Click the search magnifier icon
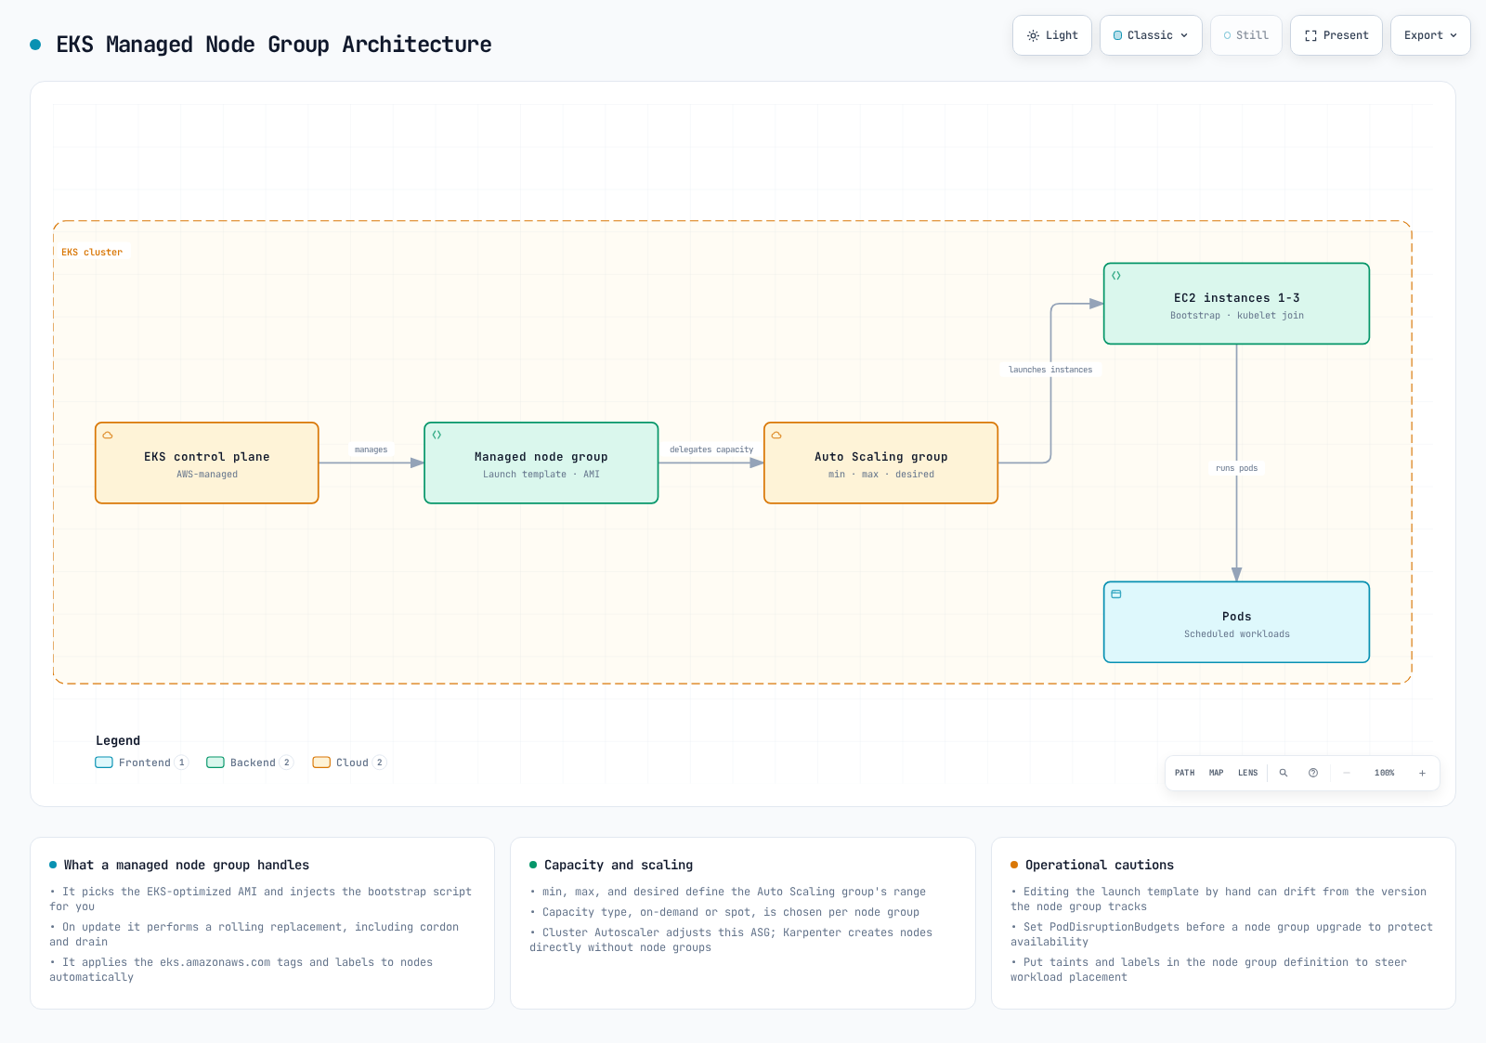Image resolution: width=1486 pixels, height=1043 pixels. (1284, 773)
